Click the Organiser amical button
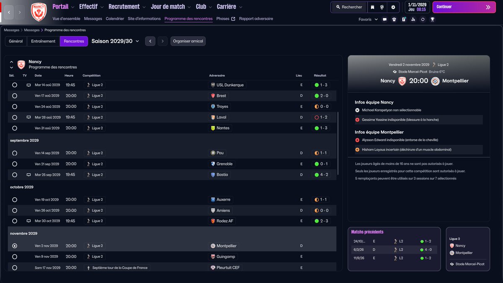Viewport: 503px width, 283px height. [x=188, y=41]
